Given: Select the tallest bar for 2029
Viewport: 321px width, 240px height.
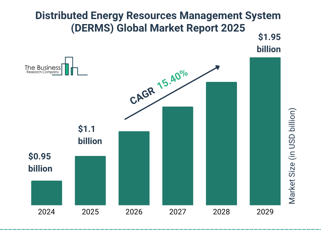Looking at the screenshot, I should [x=265, y=131].
